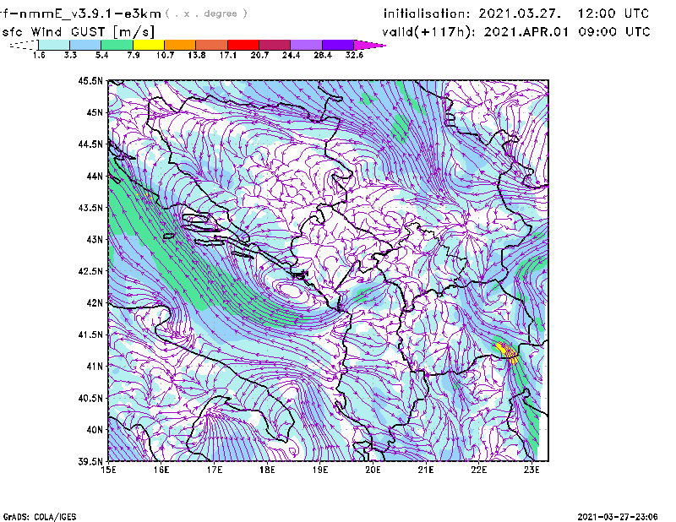Pick the red 17.1–20.7 legend swatch
Screen dimensions: 676x522
tap(243, 45)
